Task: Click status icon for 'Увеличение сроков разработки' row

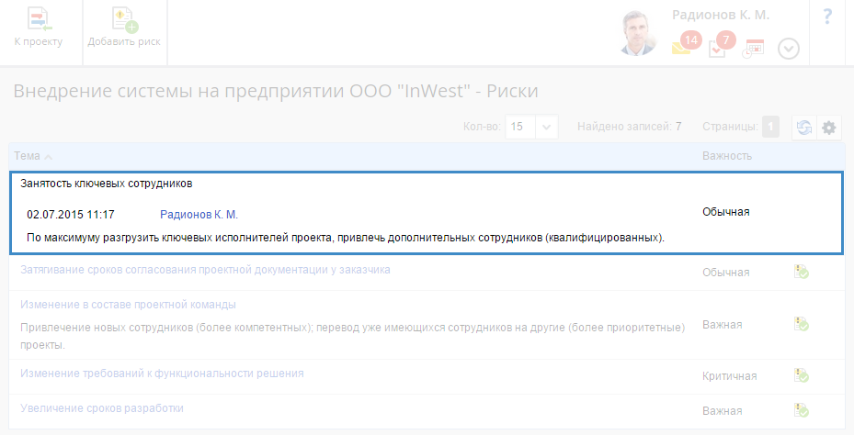Action: coord(801,410)
